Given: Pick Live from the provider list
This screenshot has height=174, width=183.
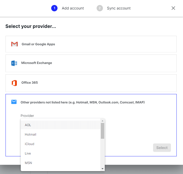Looking at the screenshot, I should tap(61, 153).
